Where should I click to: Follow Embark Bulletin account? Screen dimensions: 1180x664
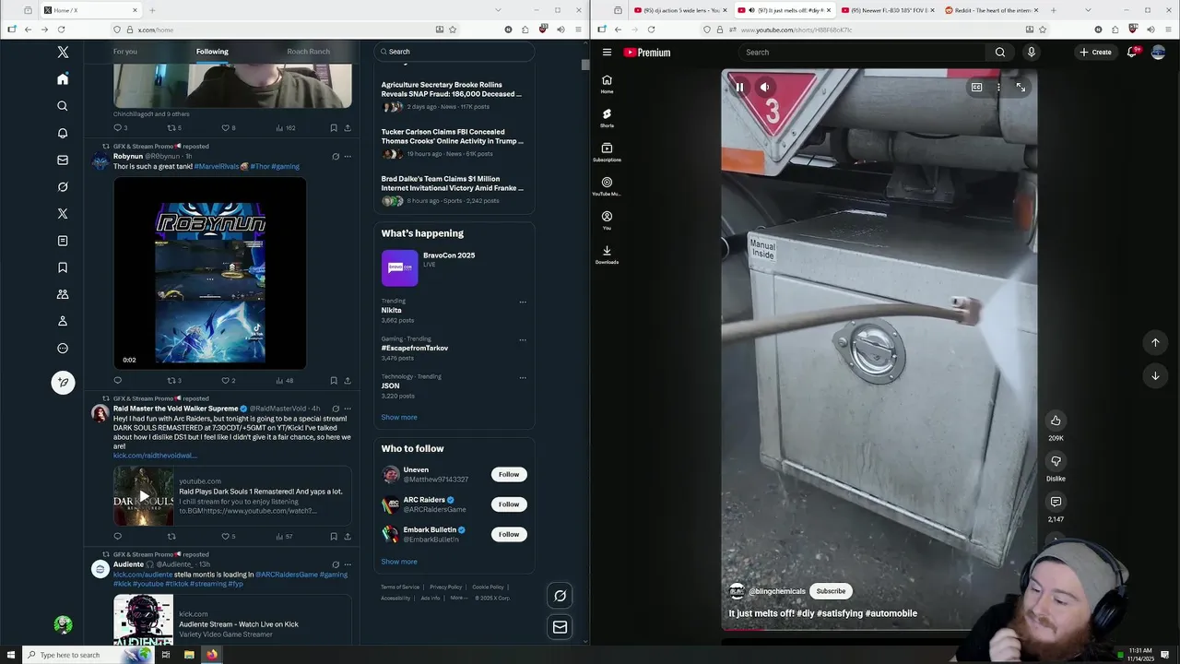coord(509,534)
